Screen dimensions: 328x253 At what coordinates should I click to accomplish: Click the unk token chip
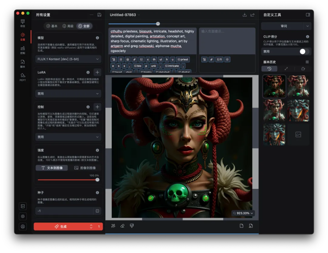coord(153,66)
